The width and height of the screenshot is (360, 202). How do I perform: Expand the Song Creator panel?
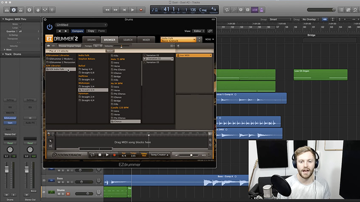click(160, 155)
